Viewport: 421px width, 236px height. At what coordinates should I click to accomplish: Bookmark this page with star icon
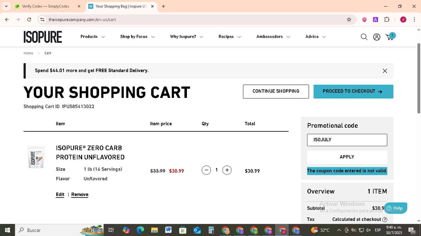click(x=349, y=20)
